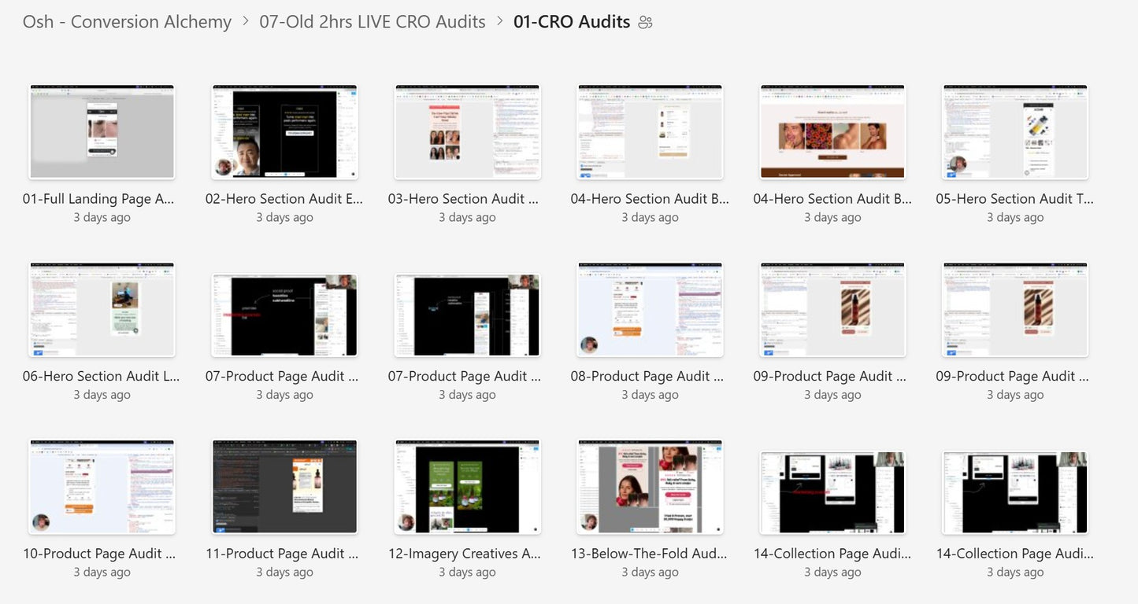Select file name '03-Hero Section Audit ...'
The image size is (1138, 604).
point(463,199)
